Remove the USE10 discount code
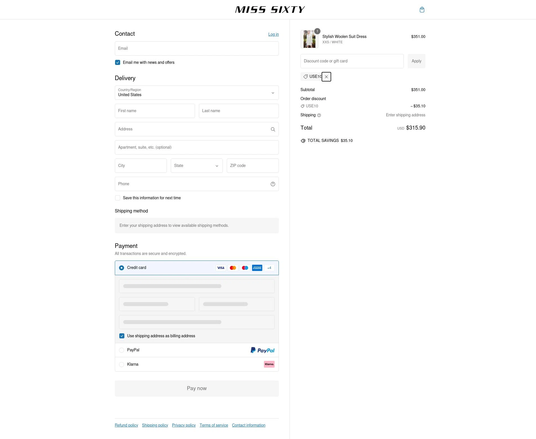This screenshot has width=536, height=439. click(x=326, y=77)
